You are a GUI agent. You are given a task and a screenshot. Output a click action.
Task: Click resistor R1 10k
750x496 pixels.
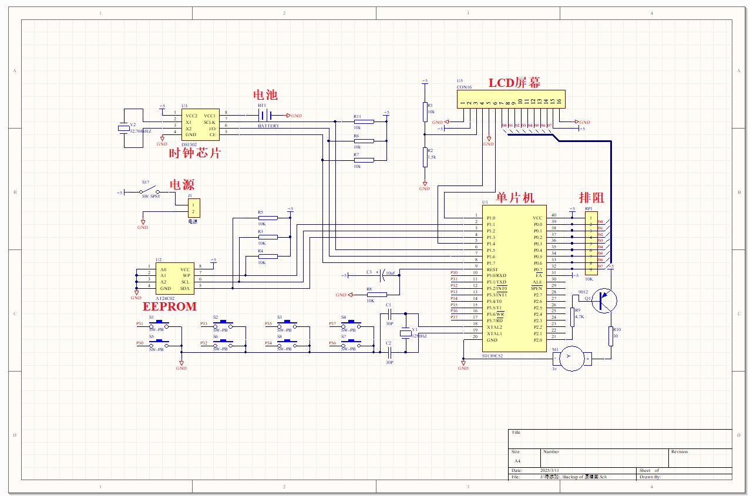pyautogui.click(x=425, y=112)
